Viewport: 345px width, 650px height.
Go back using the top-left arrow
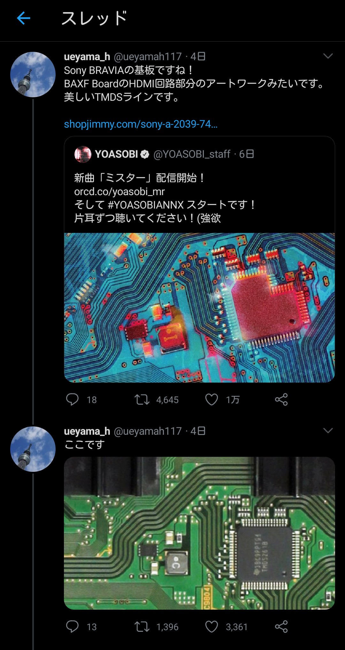(x=23, y=18)
